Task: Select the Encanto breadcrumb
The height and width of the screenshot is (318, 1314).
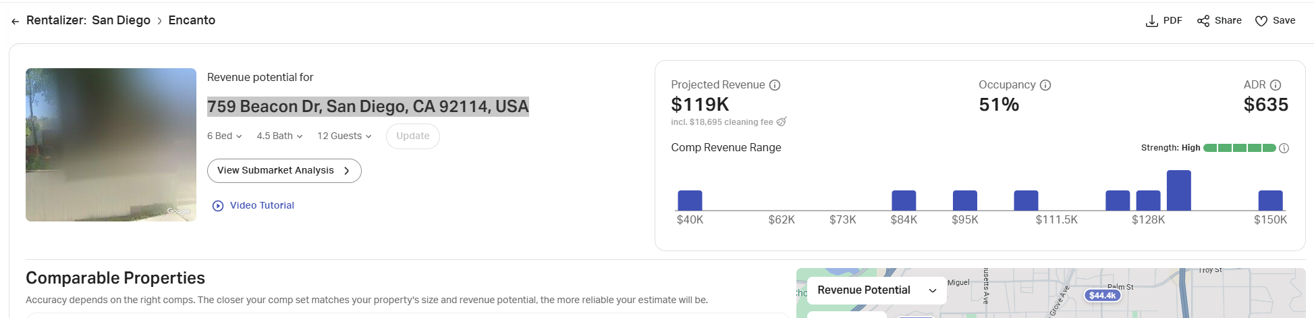Action: (192, 20)
